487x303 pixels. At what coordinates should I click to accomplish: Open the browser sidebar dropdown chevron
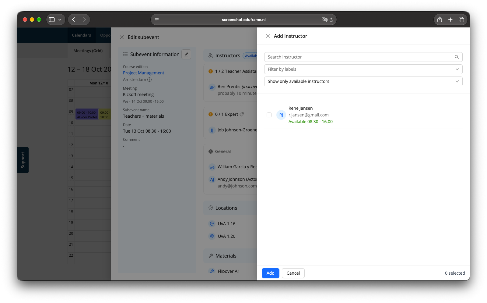pos(60,20)
